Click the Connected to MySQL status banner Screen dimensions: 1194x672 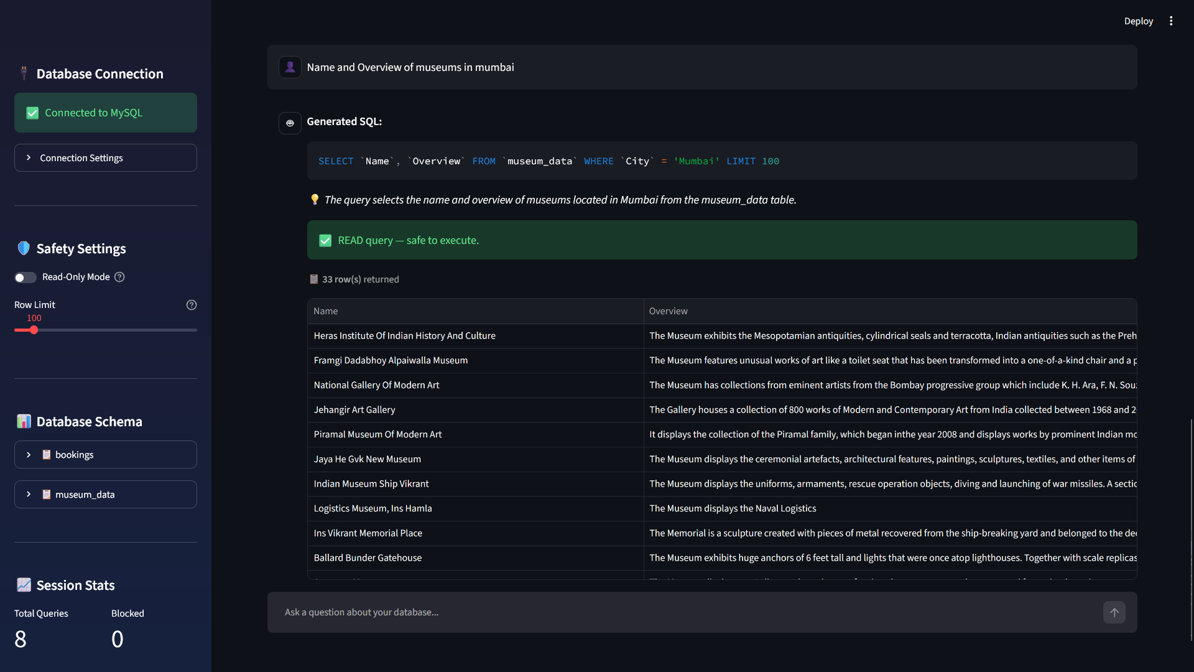click(x=106, y=113)
